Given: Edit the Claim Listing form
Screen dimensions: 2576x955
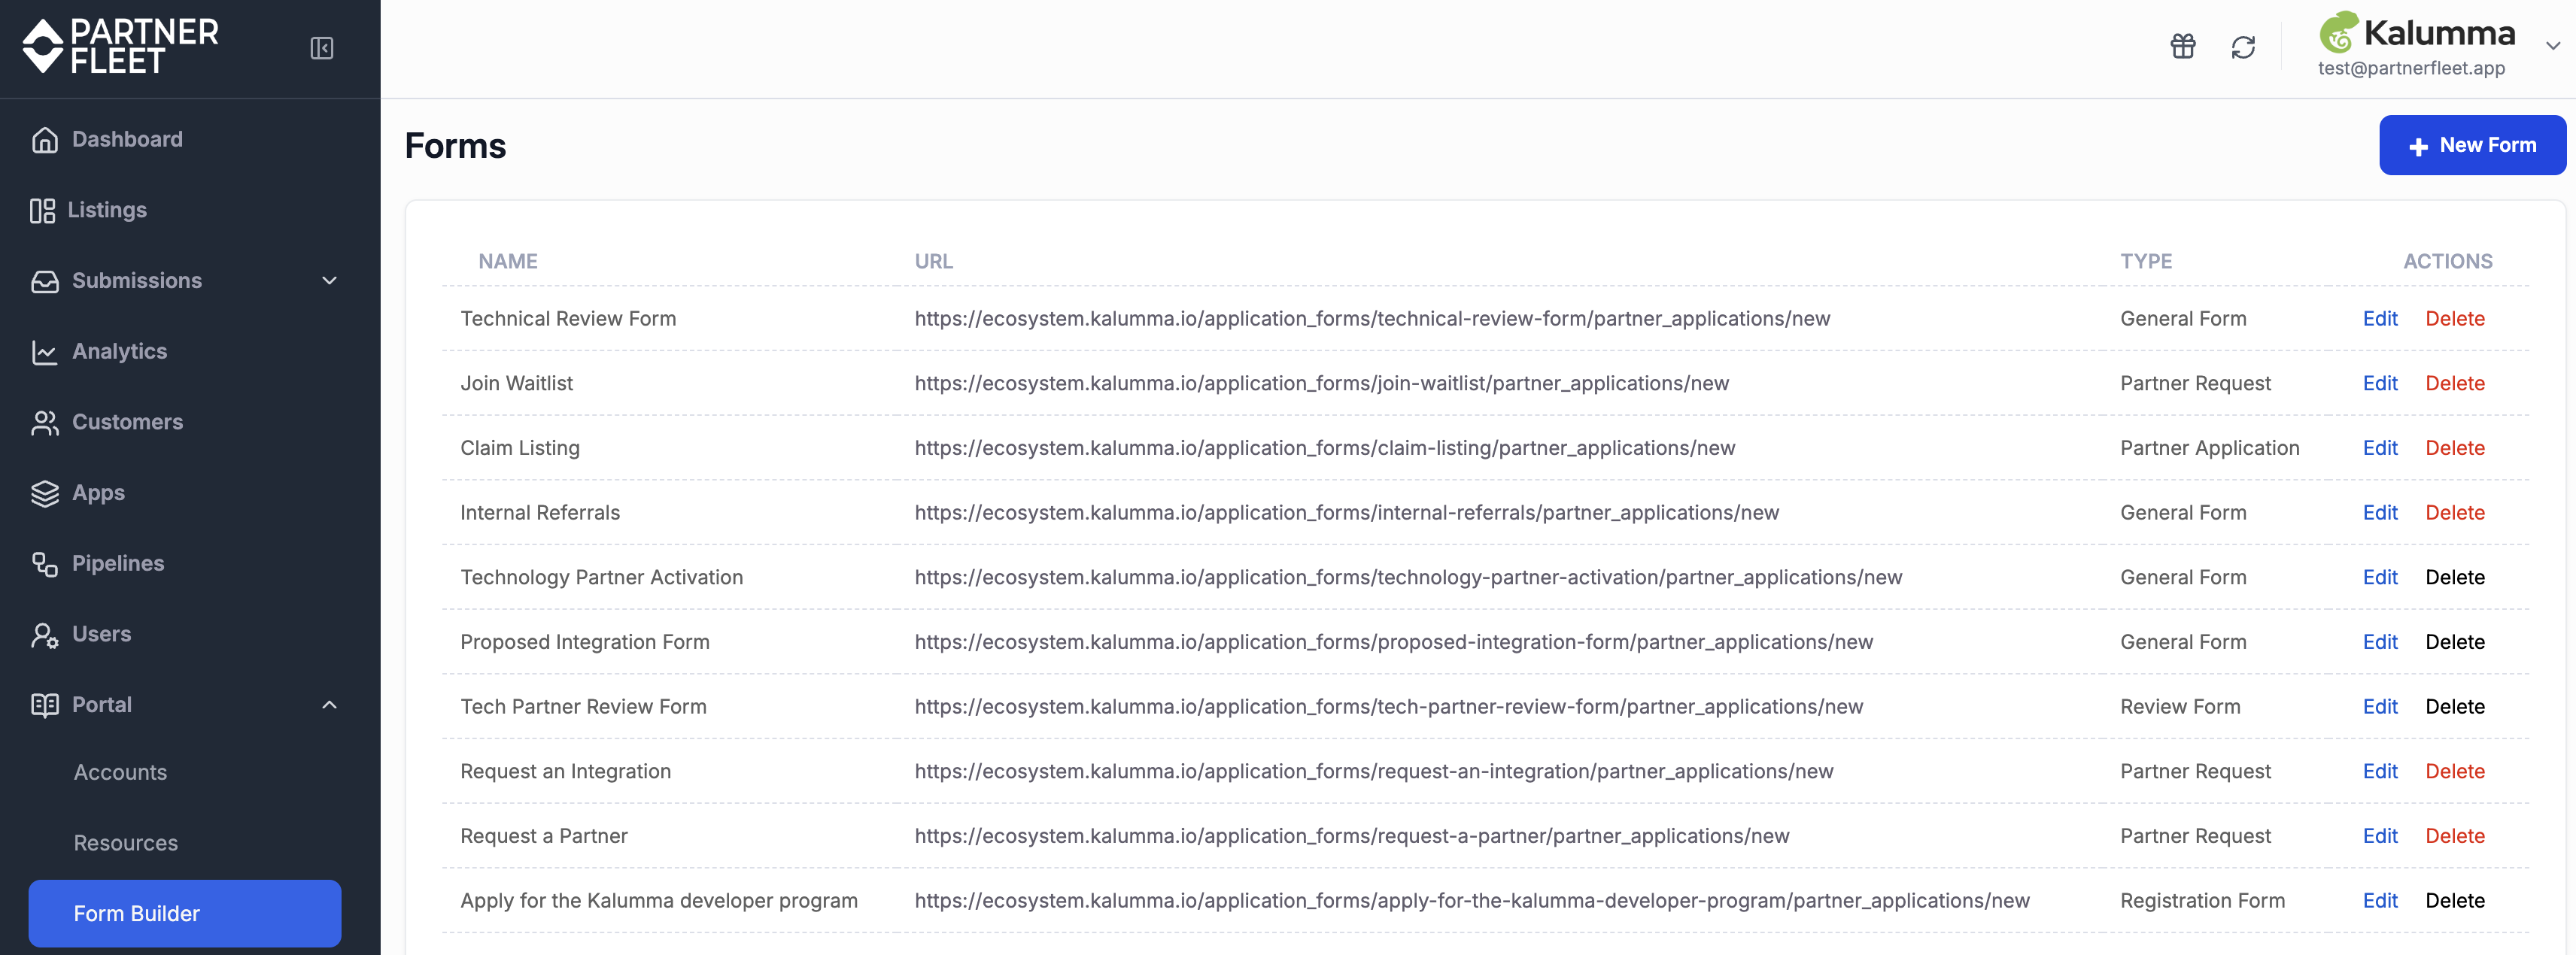Looking at the screenshot, I should (2380, 448).
